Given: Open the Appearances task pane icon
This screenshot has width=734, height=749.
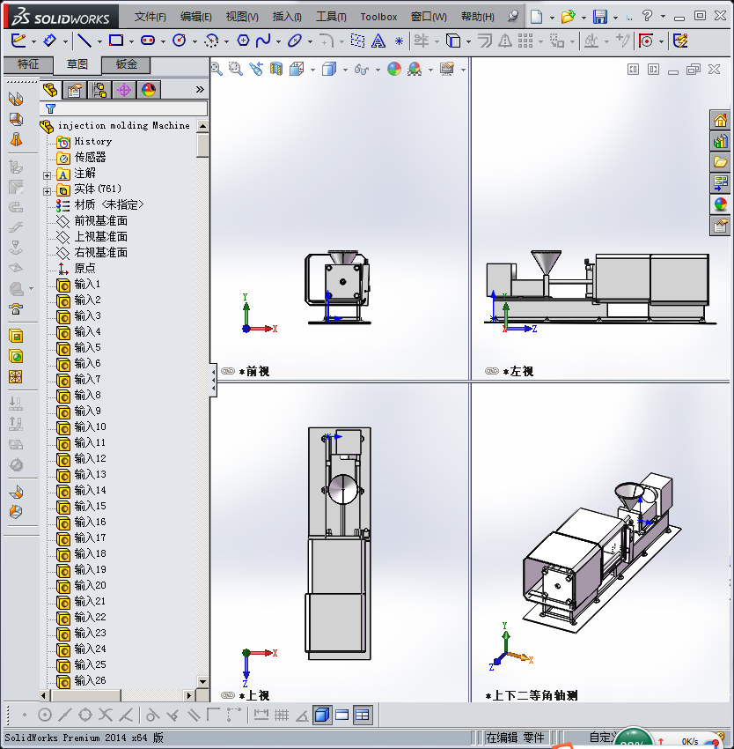Looking at the screenshot, I should 720,204.
